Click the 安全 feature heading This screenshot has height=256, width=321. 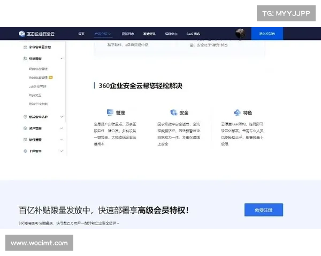184,113
